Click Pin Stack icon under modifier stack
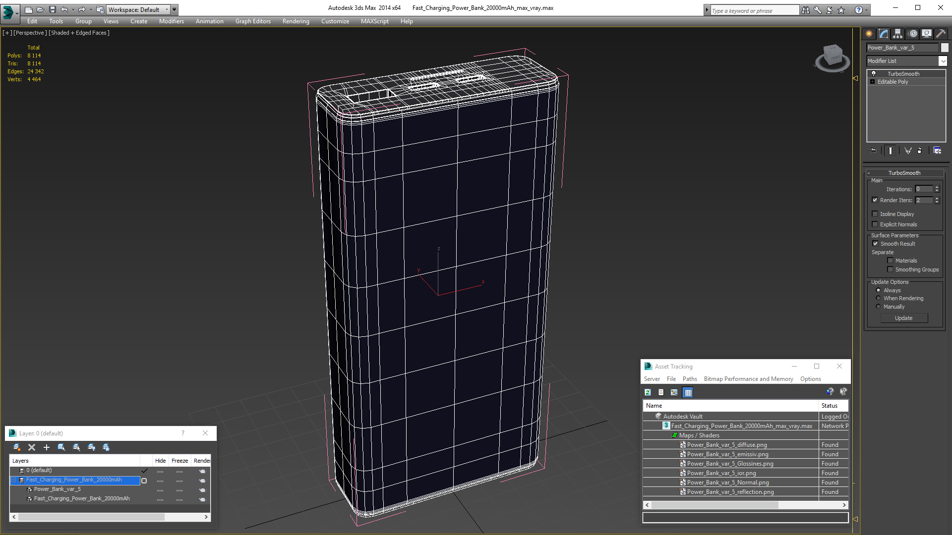Viewport: 952px width, 535px height. tap(873, 151)
